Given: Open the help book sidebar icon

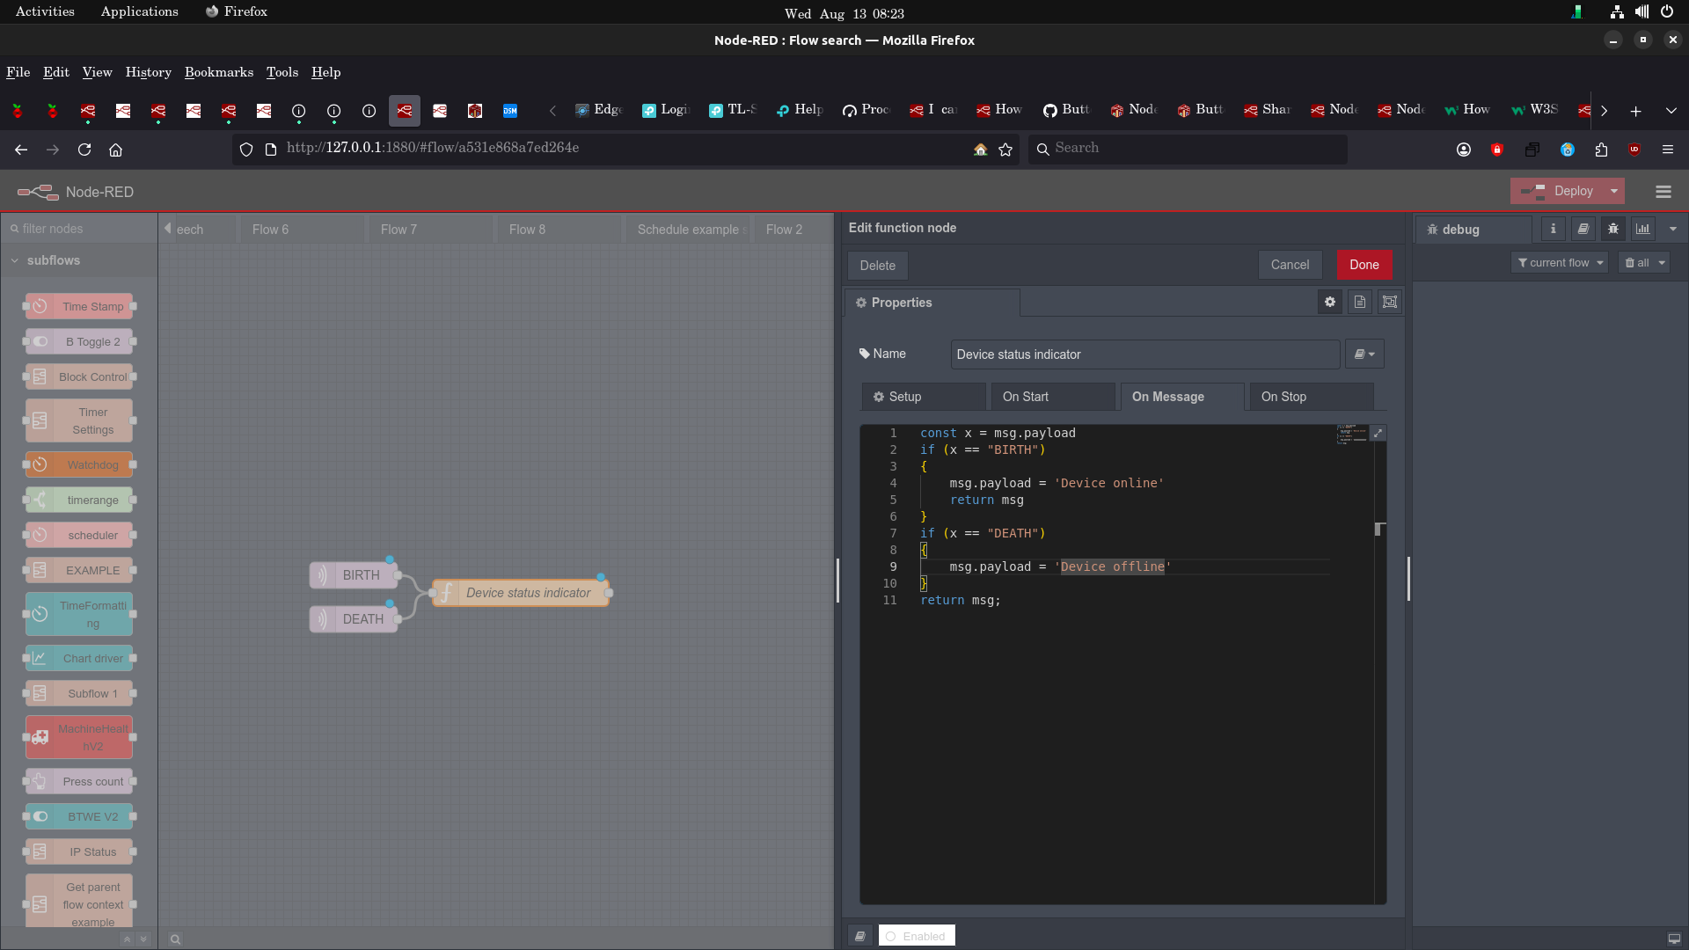Looking at the screenshot, I should coord(1583,229).
